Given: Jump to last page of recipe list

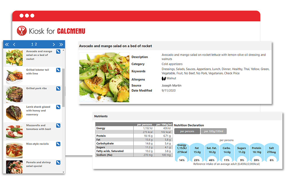Looking at the screenshot, I should (x=61, y=45).
